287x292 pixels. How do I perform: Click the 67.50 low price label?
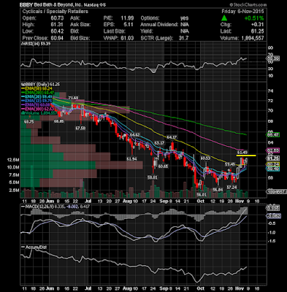(80, 128)
